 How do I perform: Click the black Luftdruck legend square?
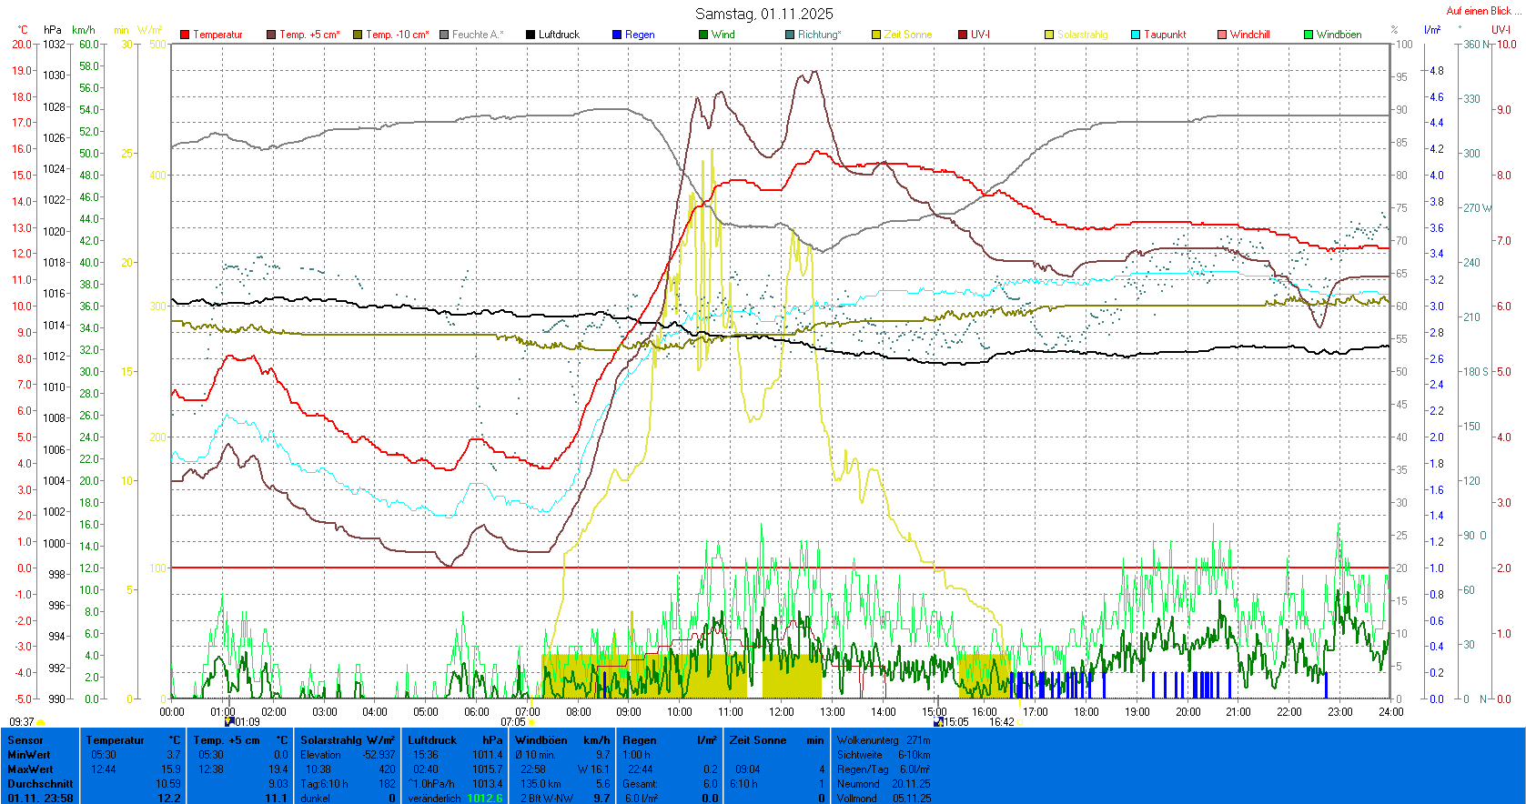531,35
